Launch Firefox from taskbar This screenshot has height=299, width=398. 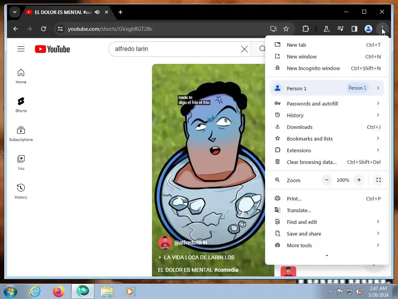point(59,291)
